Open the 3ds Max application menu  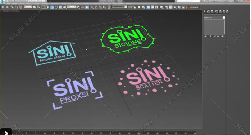tap(3, 1)
